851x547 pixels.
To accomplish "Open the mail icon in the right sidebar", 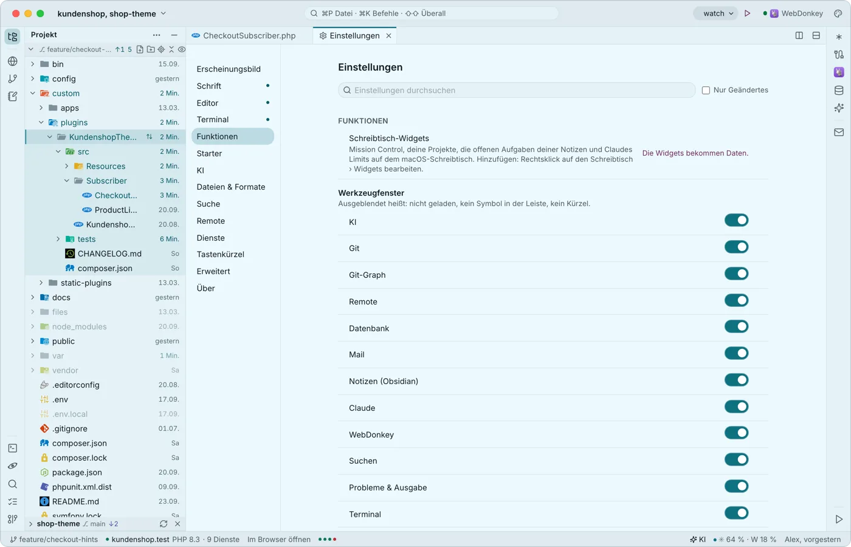I will point(839,132).
